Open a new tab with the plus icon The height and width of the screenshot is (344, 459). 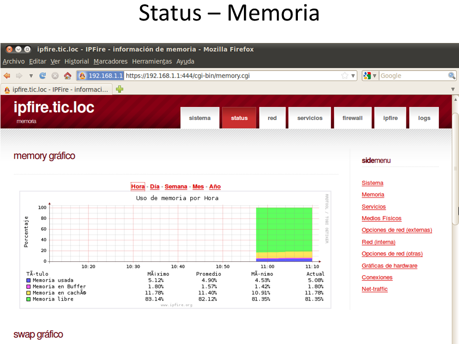click(120, 89)
